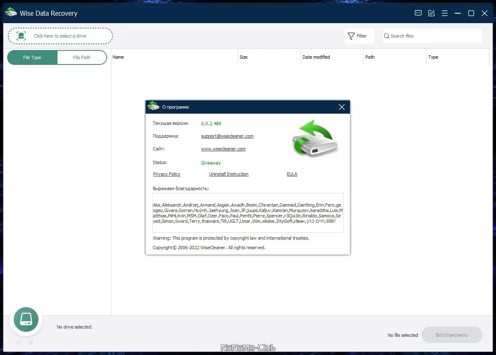Image resolution: width=496 pixels, height=355 pixels.
Task: Click the Filter funnel button
Action: pyautogui.click(x=359, y=36)
